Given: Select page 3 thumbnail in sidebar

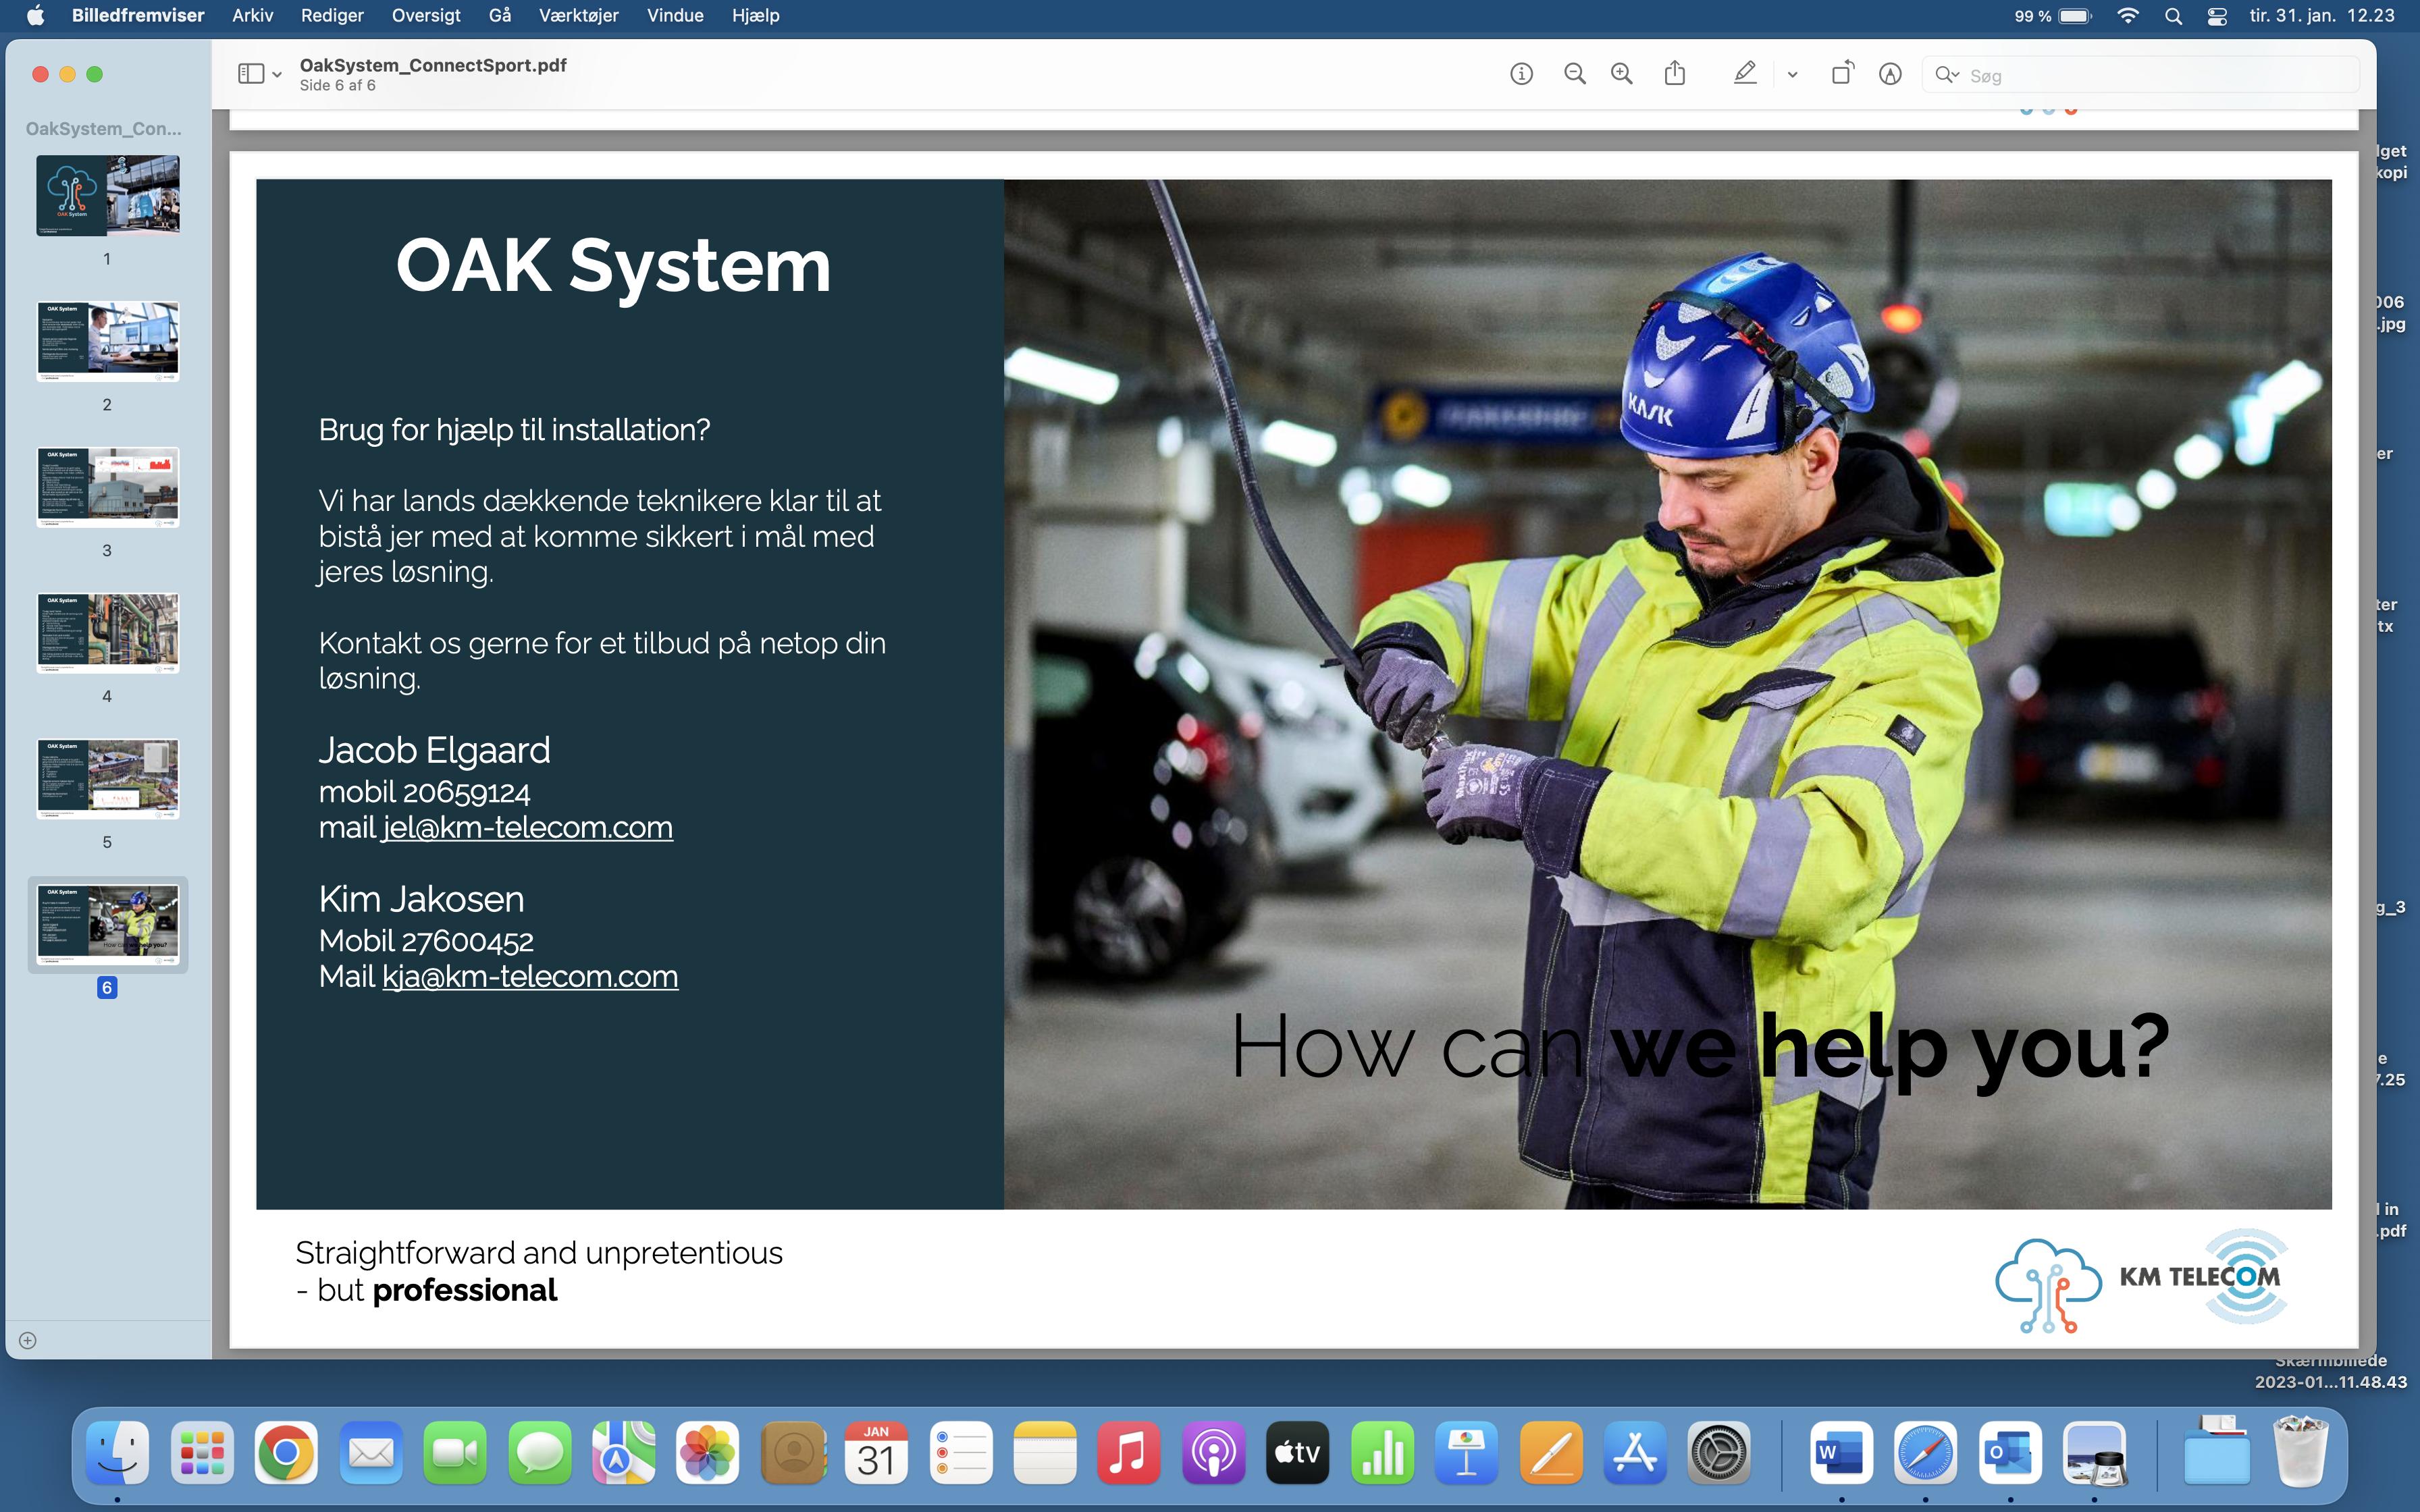Looking at the screenshot, I should (x=108, y=487).
